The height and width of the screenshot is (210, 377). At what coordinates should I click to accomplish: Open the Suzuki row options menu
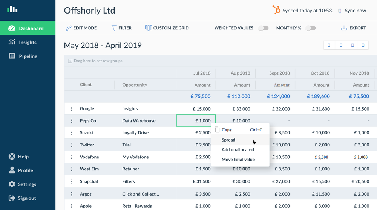coord(72,132)
